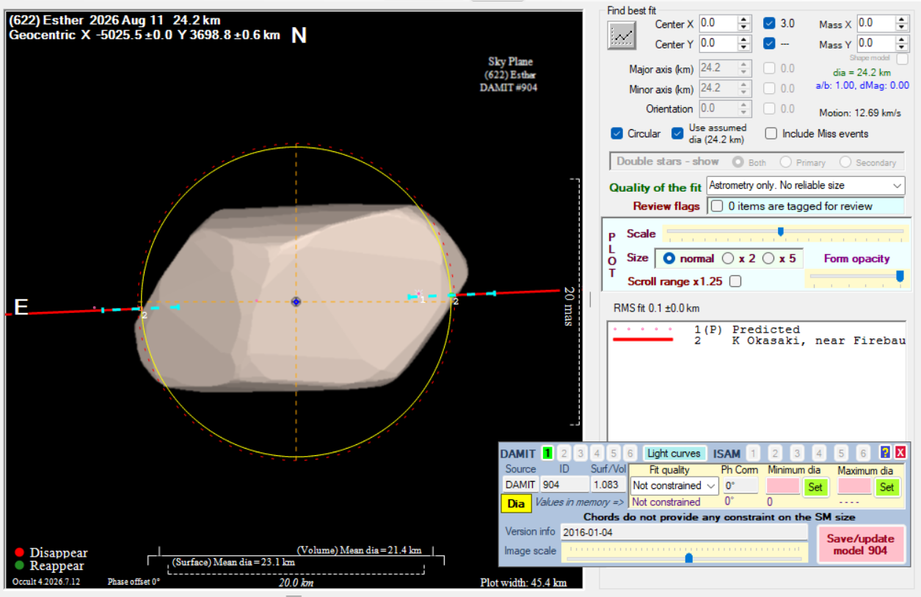Click the blue center marker on the plot
The width and height of the screenshot is (921, 597).
point(296,302)
